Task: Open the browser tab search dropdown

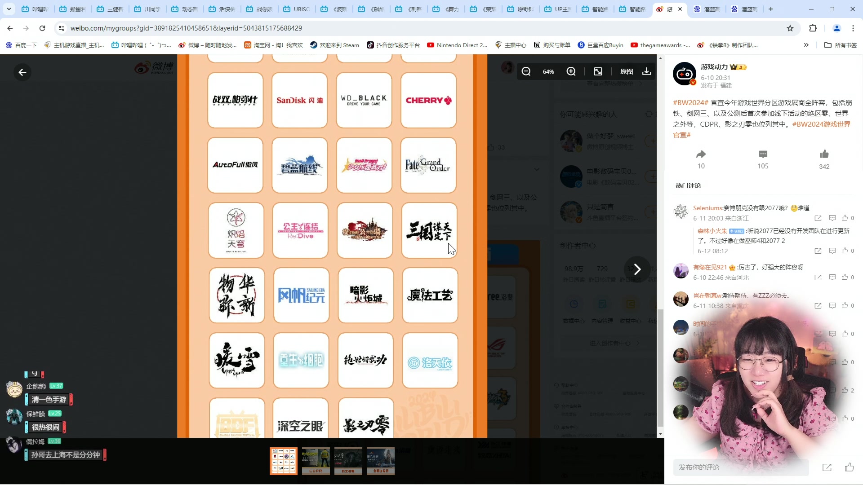Action: tap(9, 9)
